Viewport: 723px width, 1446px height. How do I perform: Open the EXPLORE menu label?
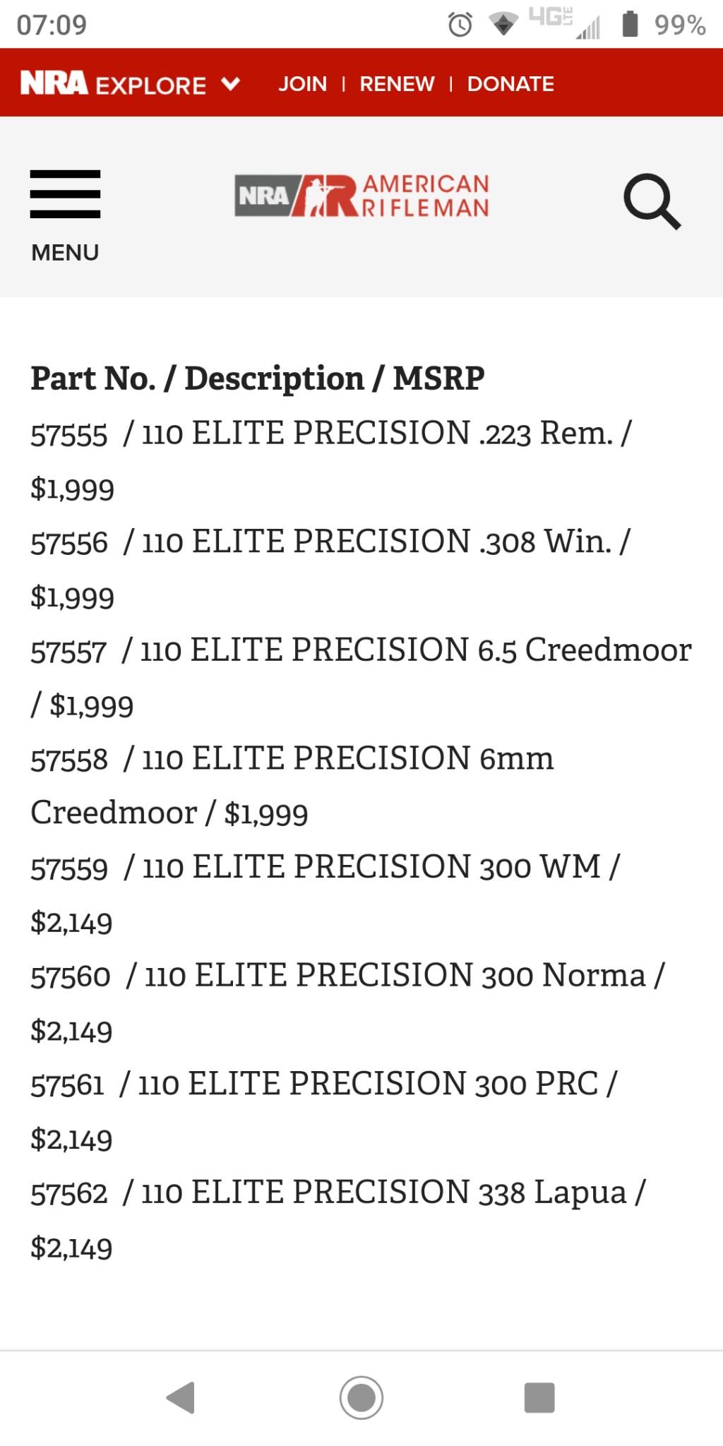[x=151, y=85]
